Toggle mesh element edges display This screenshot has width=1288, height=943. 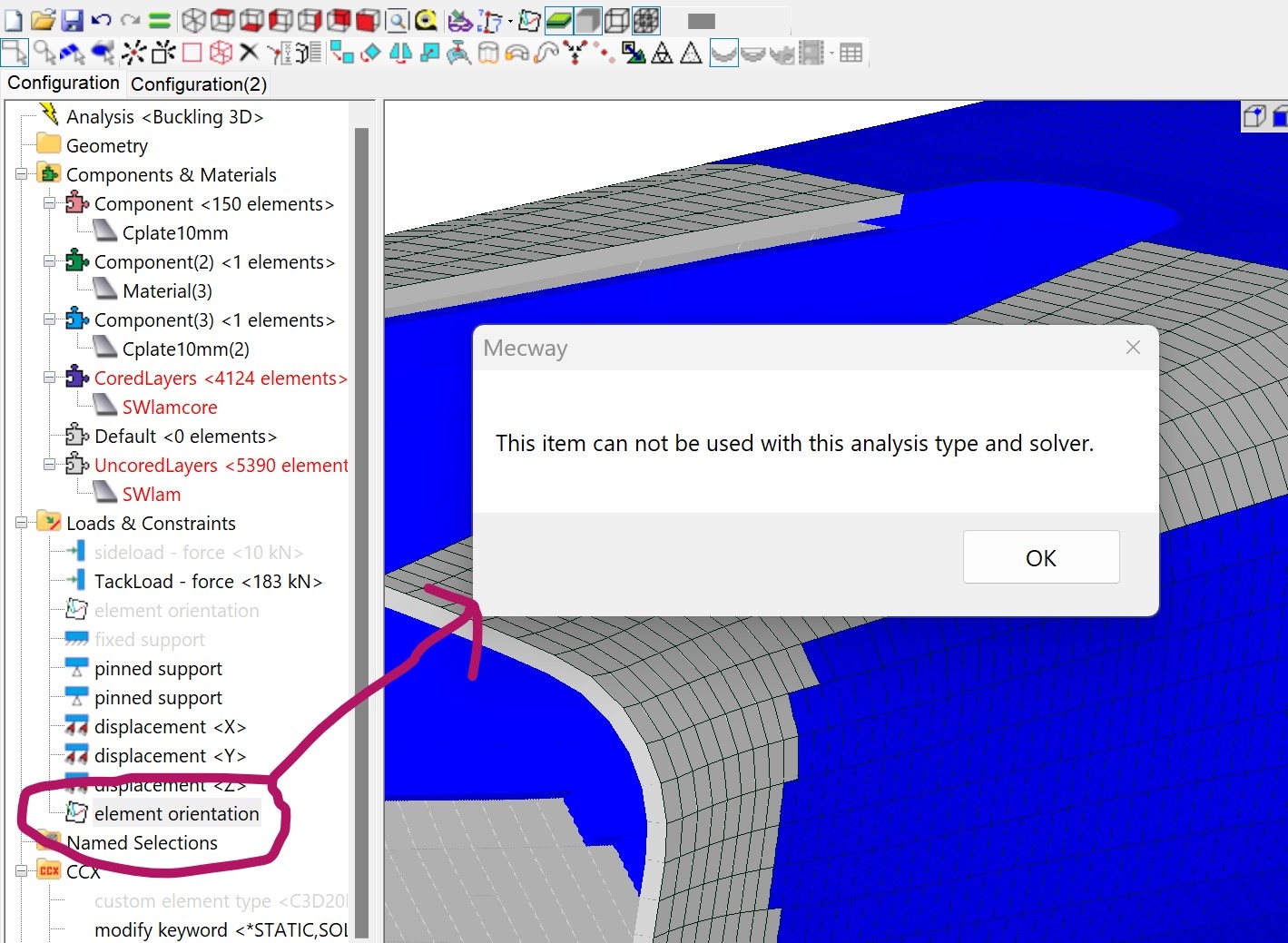pos(646,20)
